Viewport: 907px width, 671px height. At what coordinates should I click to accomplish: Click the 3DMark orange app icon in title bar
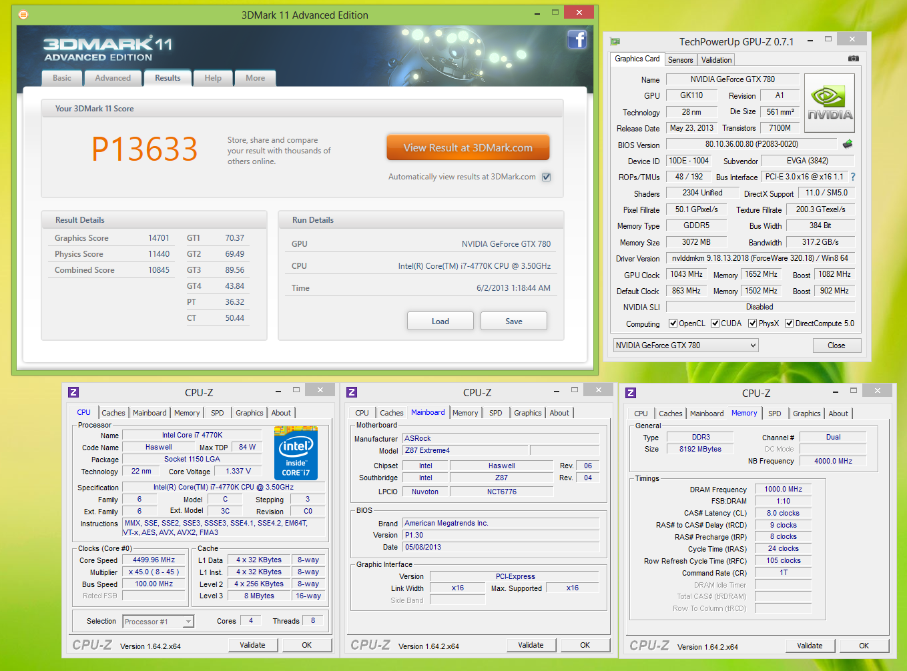(x=23, y=14)
